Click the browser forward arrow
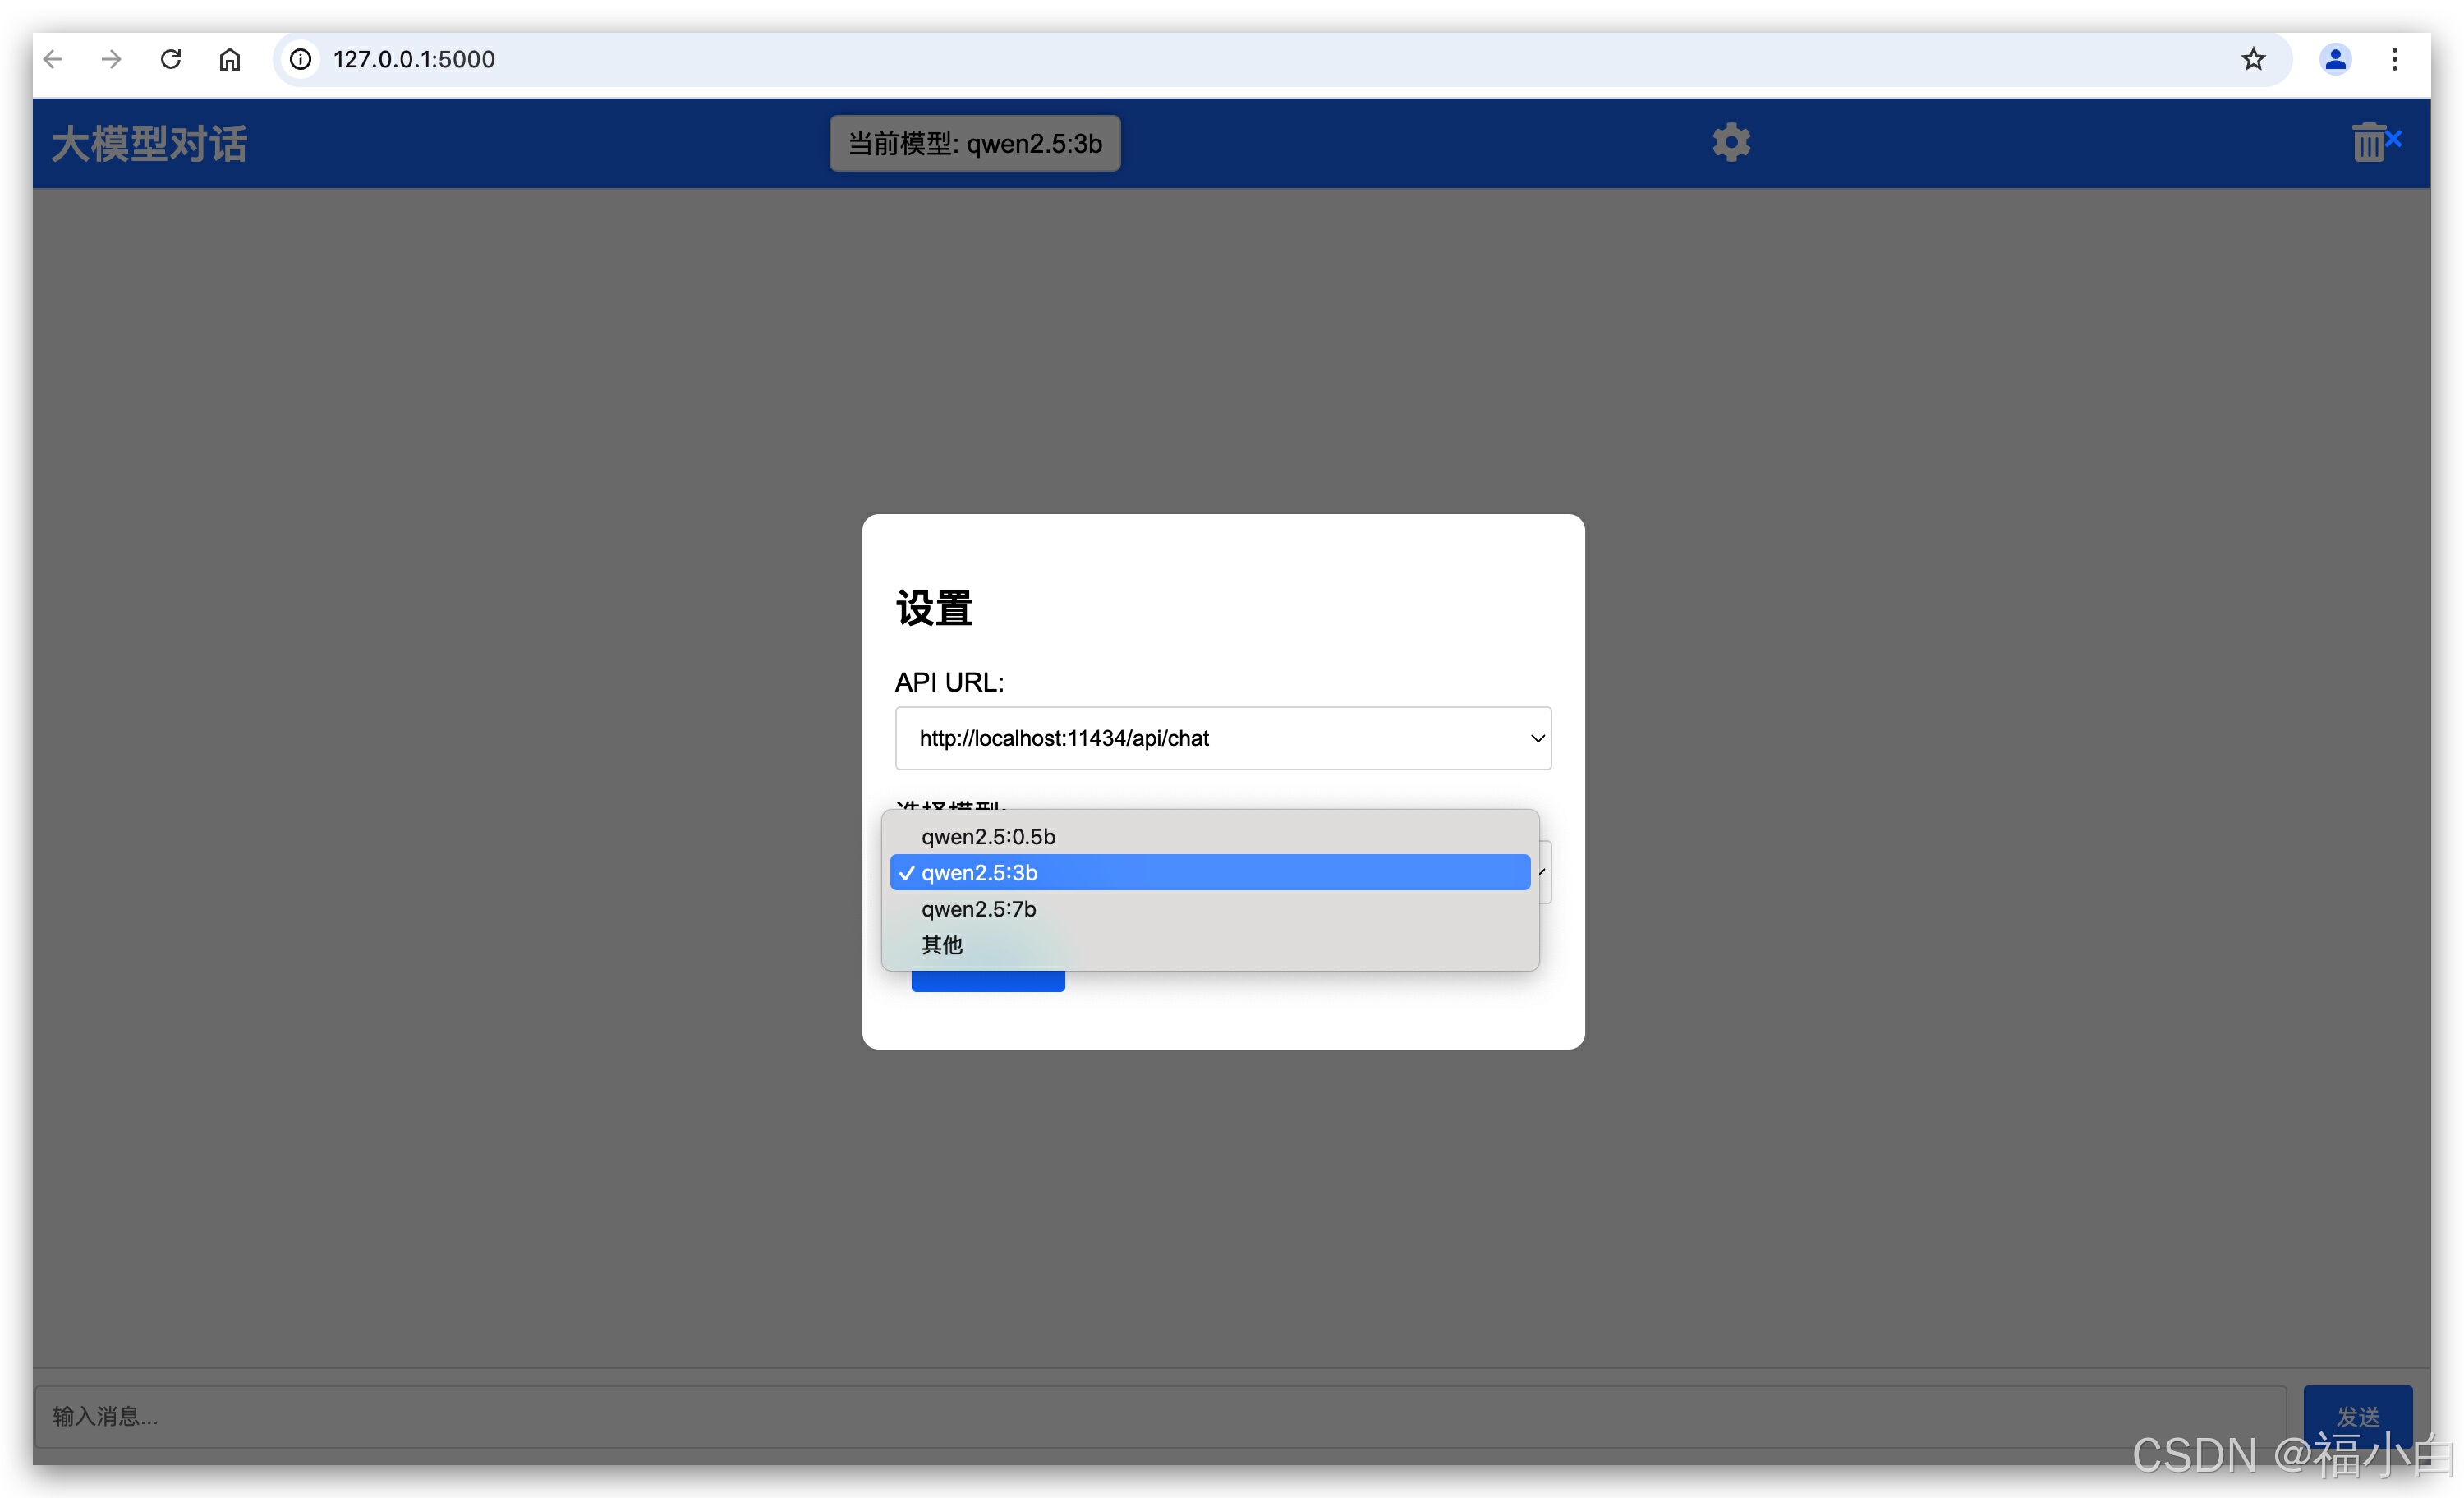Image resolution: width=2464 pixels, height=1498 pixels. pos(112,59)
